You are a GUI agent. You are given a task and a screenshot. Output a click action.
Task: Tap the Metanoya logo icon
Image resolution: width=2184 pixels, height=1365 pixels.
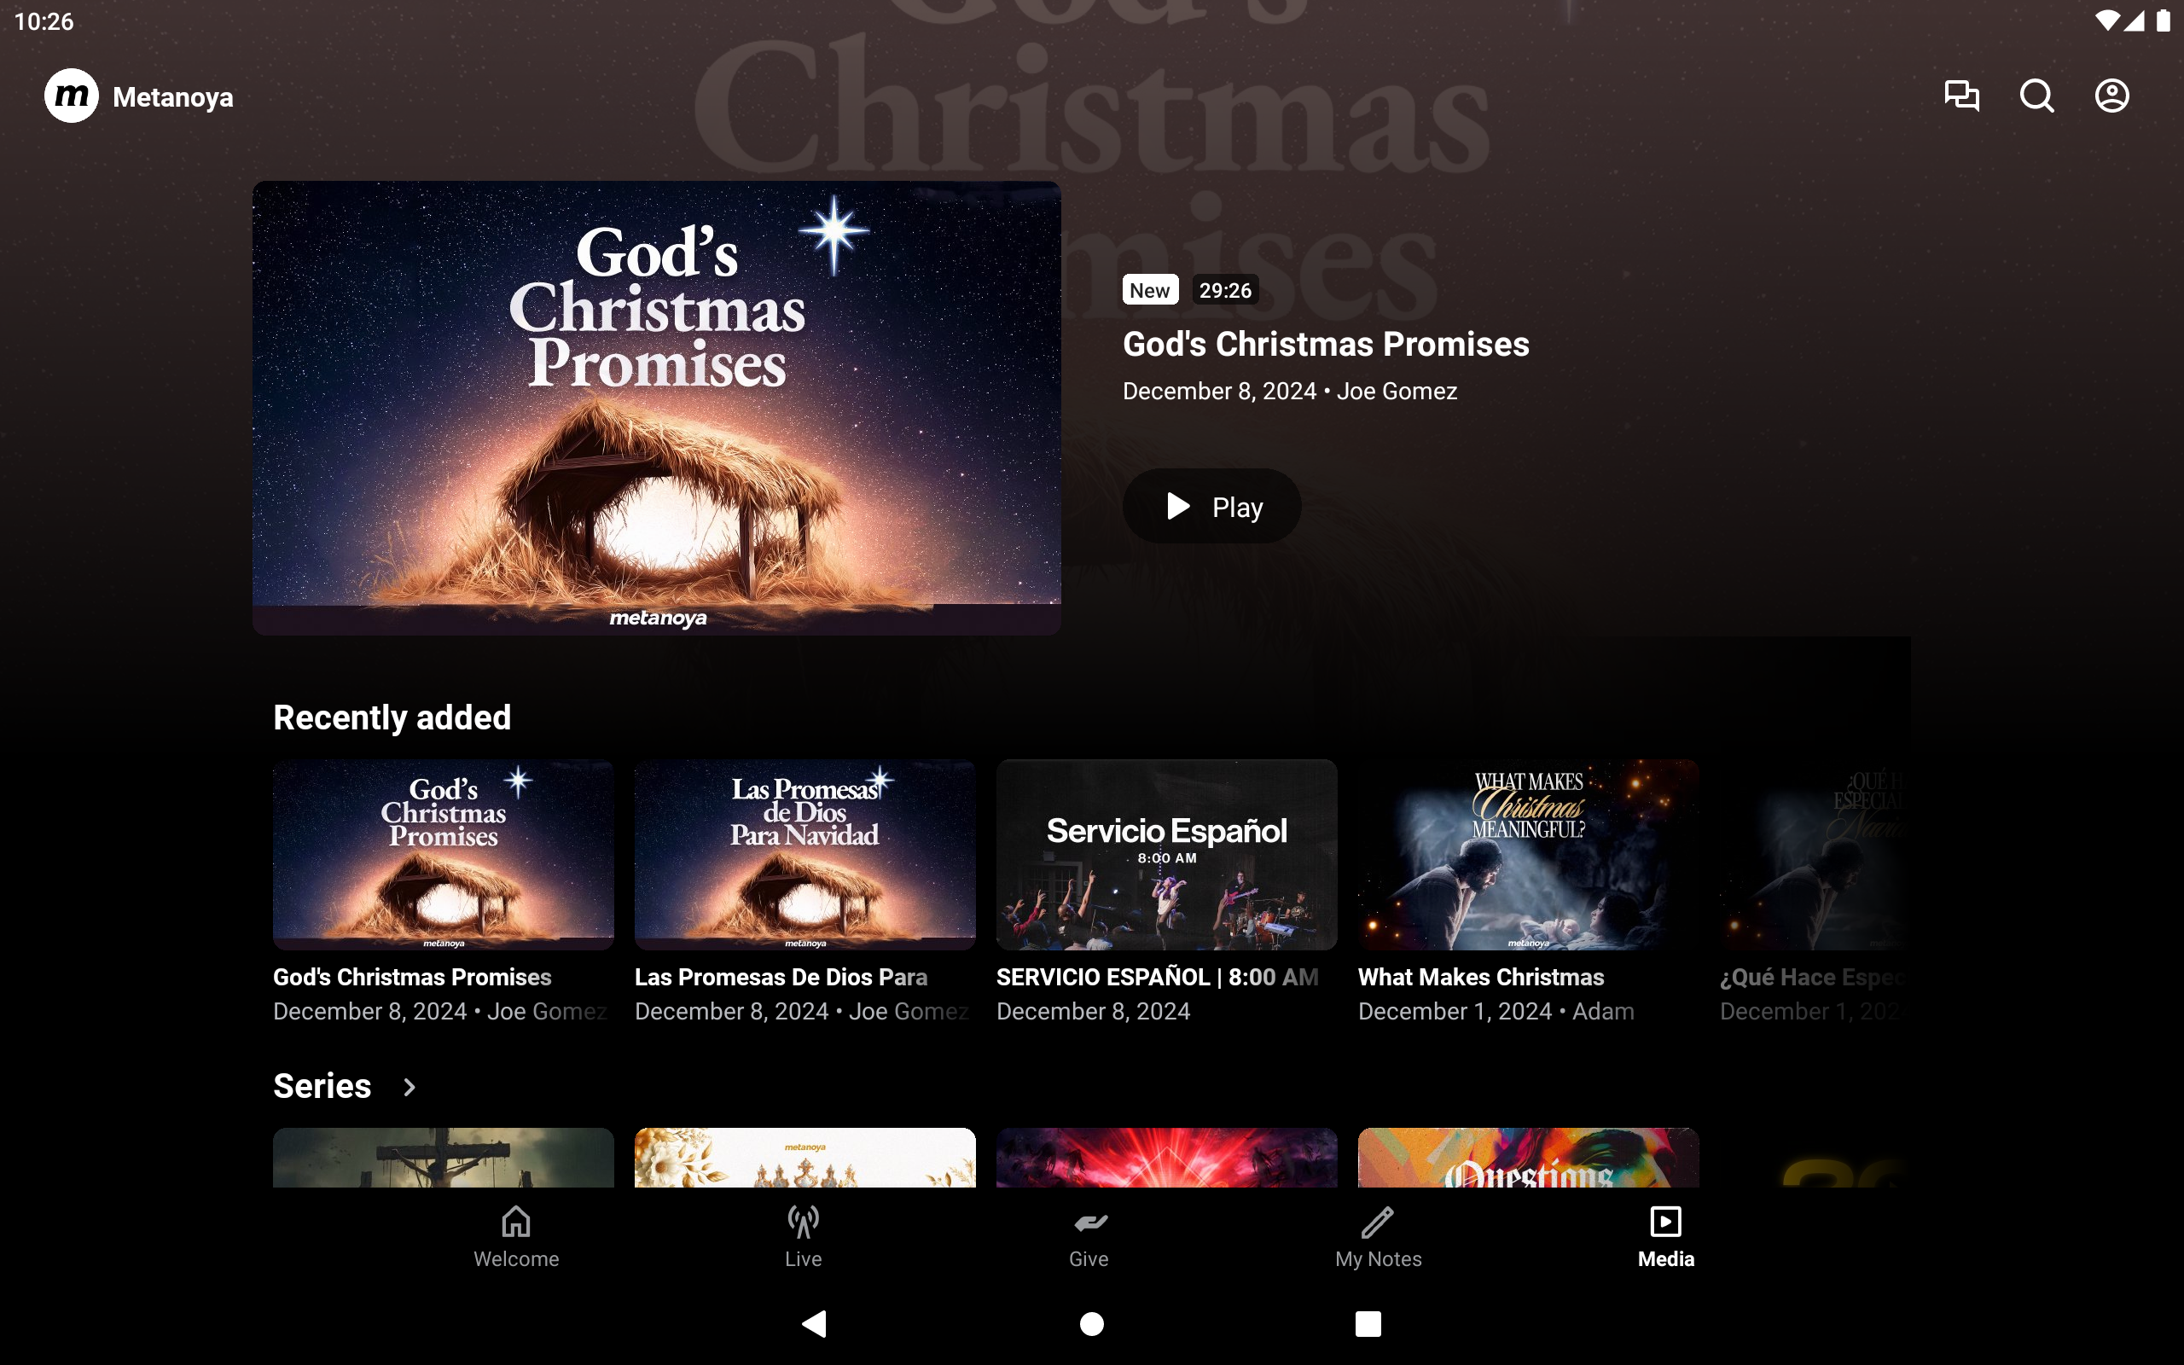click(72, 96)
